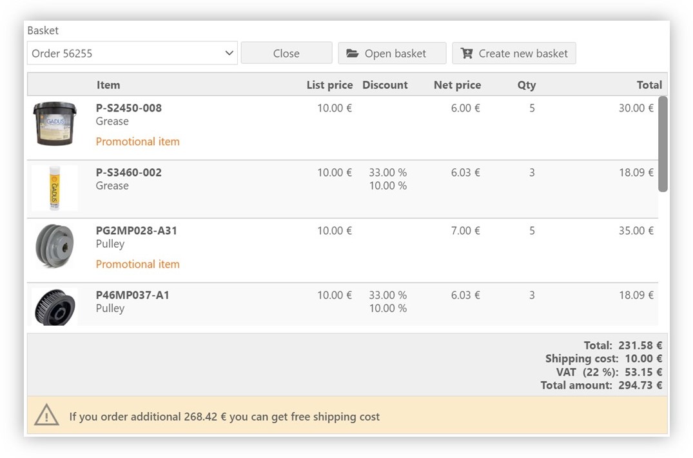Click the black timing pulley image
The width and height of the screenshot is (693, 458).
pyautogui.click(x=55, y=306)
